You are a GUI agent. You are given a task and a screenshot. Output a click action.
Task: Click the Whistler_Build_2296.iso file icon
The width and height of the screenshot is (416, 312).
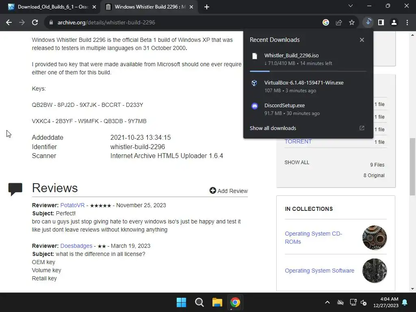[255, 56]
